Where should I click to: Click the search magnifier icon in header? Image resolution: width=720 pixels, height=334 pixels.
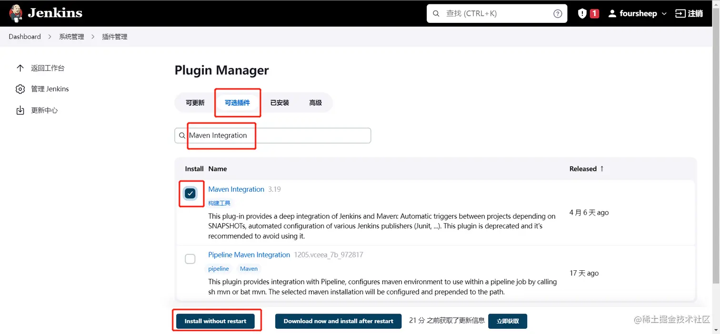click(436, 14)
